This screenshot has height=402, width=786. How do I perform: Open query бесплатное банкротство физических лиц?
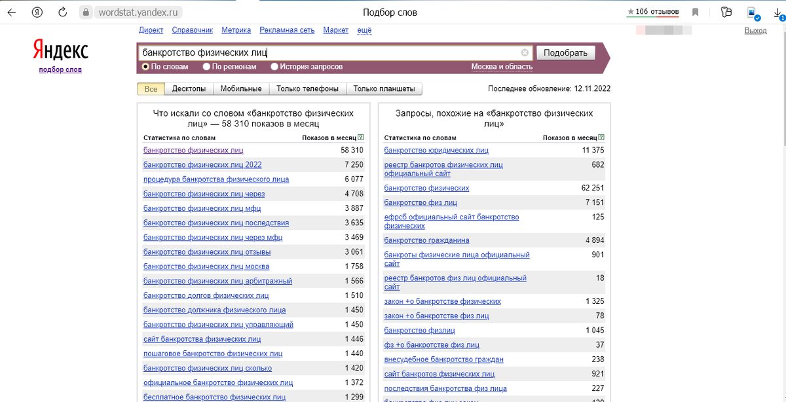214,397
